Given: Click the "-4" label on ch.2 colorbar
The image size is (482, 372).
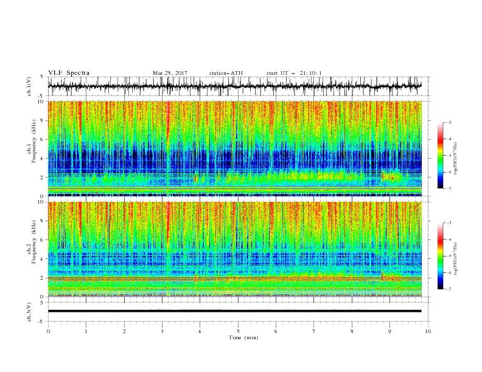Looking at the screenshot, I should pos(449,239).
